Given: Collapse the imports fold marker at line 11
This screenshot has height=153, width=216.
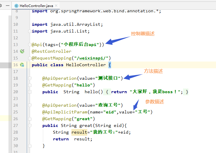Looking at the screenshot, I should (30, 31).
